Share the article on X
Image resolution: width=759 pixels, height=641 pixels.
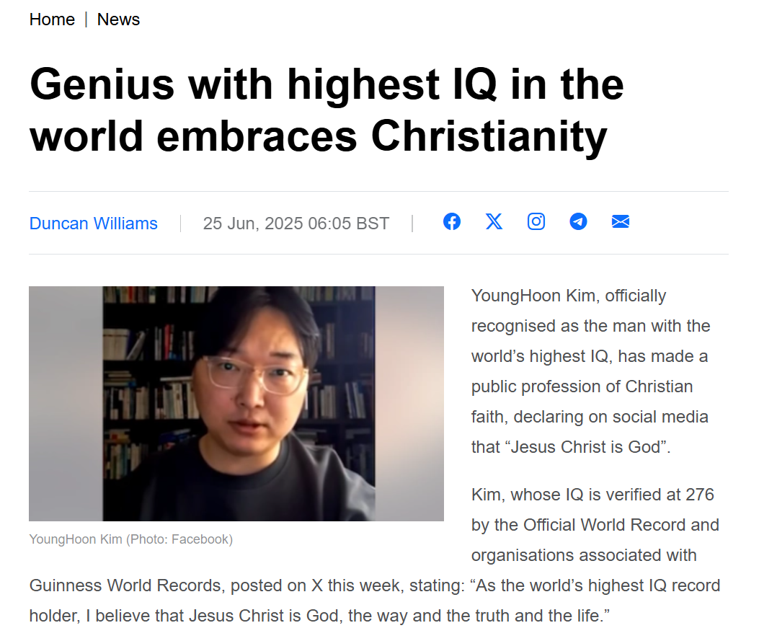coord(494,222)
